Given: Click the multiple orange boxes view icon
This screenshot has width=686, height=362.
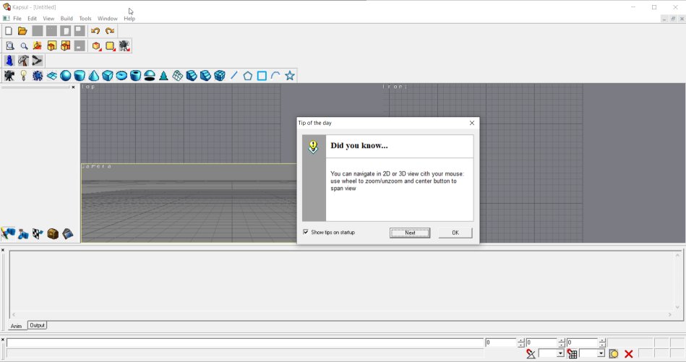Looking at the screenshot, I should click(66, 46).
